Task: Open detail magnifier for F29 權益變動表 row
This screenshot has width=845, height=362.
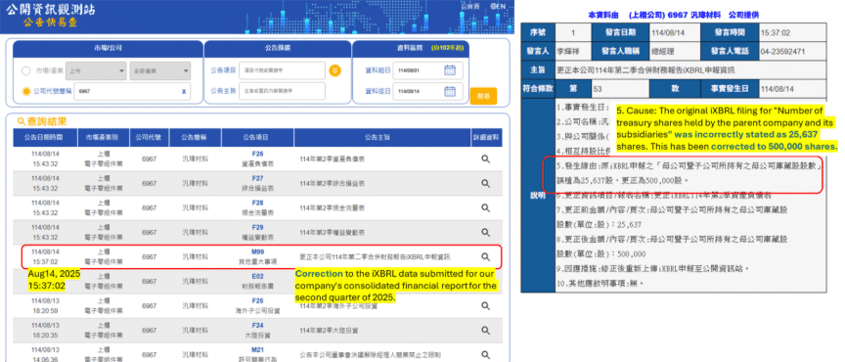Action: (x=485, y=233)
